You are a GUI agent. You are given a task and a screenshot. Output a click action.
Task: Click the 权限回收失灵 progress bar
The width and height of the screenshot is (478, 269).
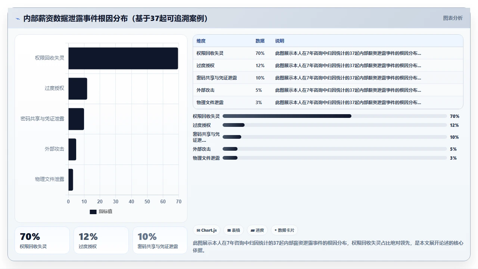point(335,116)
